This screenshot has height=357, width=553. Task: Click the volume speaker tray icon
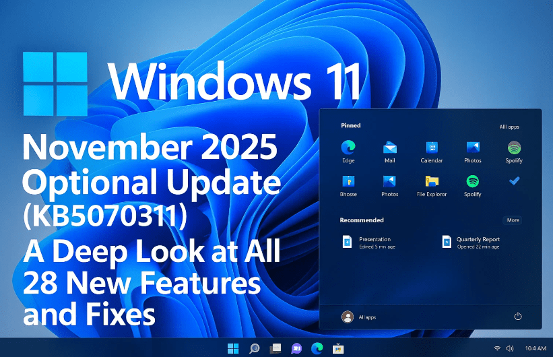click(x=510, y=348)
